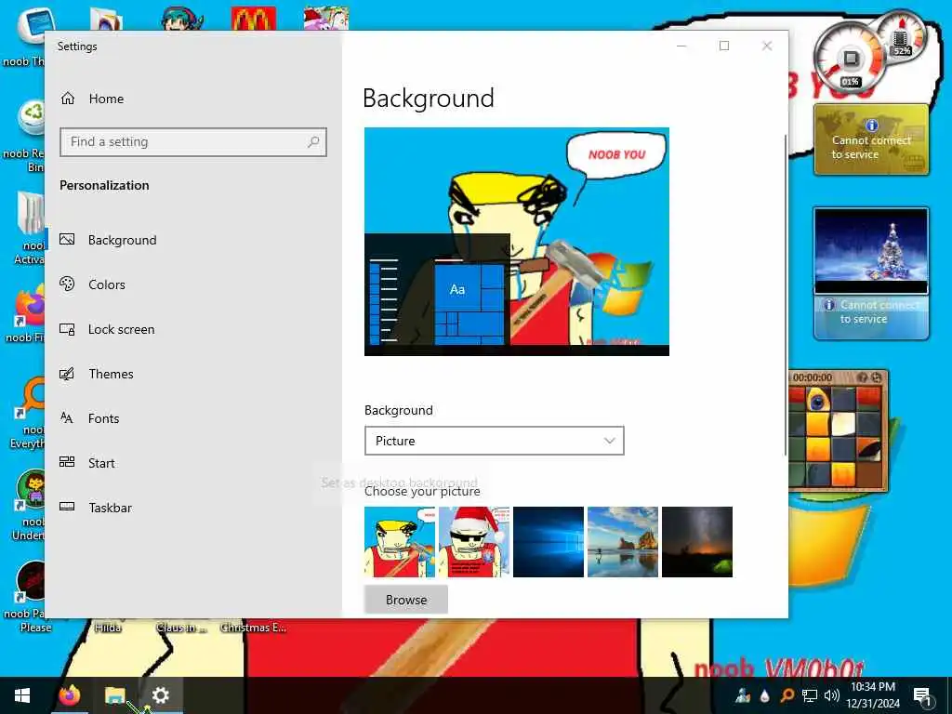Click the settings page vertical scrollbar
This screenshot has width=952, height=714.
[786, 295]
